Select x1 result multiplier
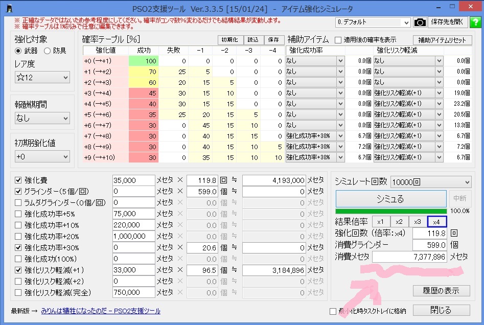Image resolution: width=484 pixels, height=325 pixels. coord(381,222)
